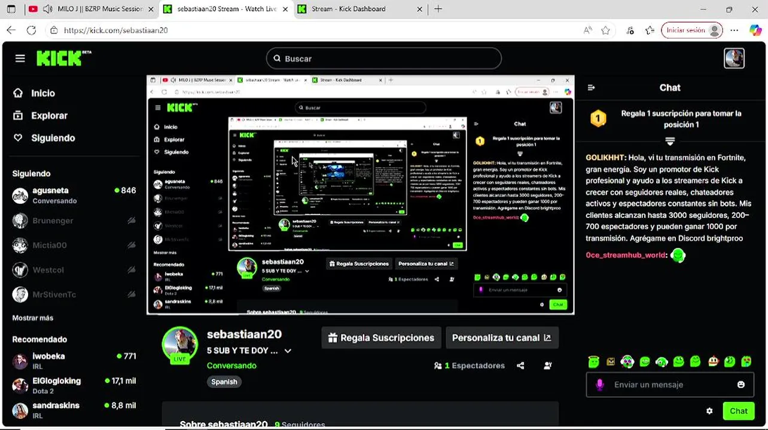Screen dimensions: 768x430
Task: Click the Enviar un mensaje field
Action: [x=669, y=385]
